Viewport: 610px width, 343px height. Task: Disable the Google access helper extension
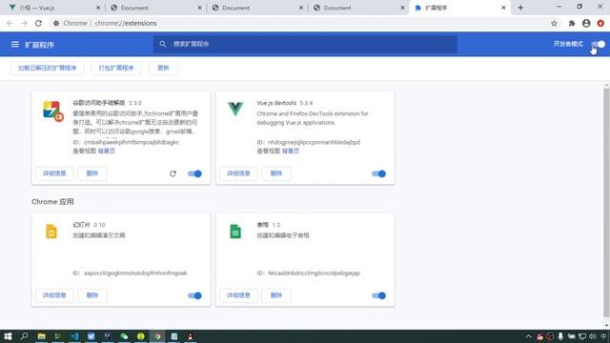pos(194,173)
